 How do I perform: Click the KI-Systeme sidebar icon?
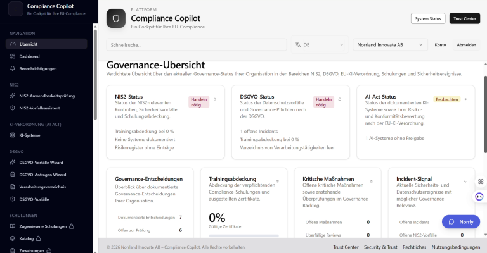[x=13, y=135]
